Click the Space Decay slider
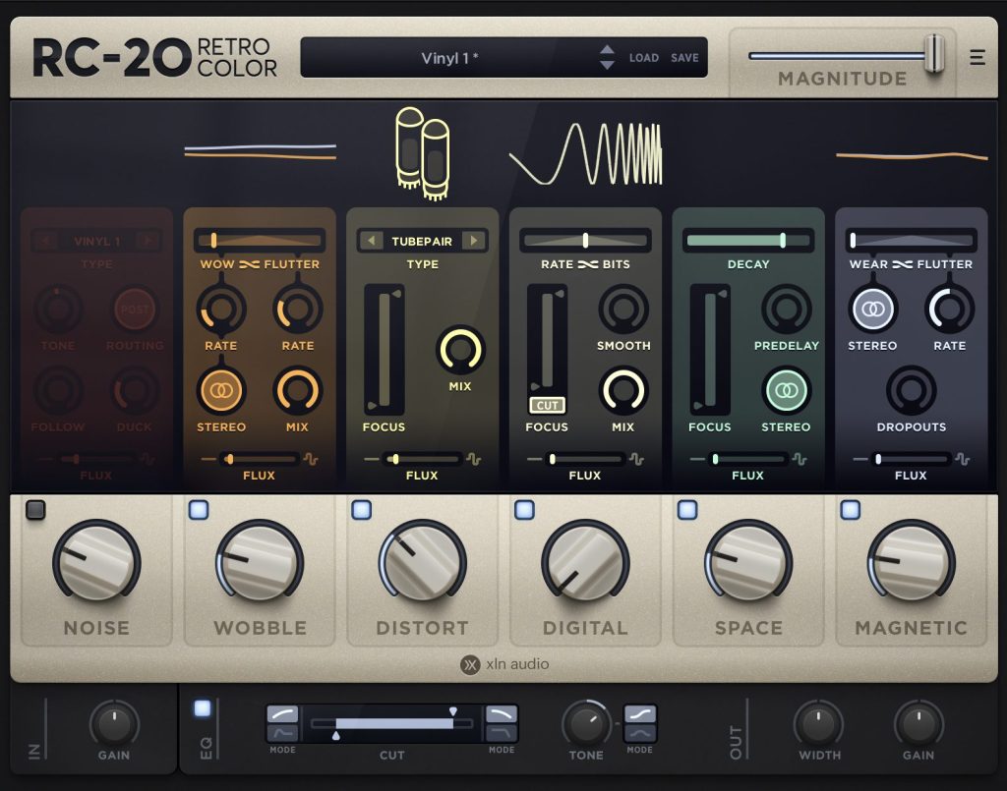This screenshot has width=1007, height=791. pyautogui.click(x=748, y=241)
